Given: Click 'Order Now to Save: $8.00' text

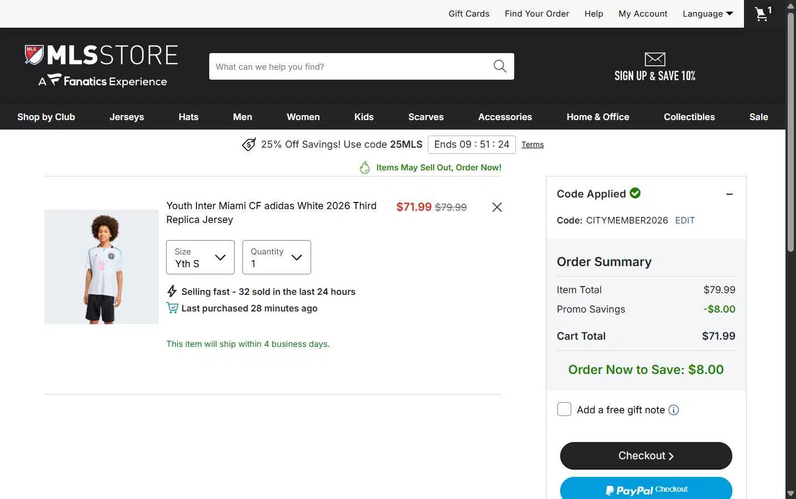Looking at the screenshot, I should tap(646, 370).
